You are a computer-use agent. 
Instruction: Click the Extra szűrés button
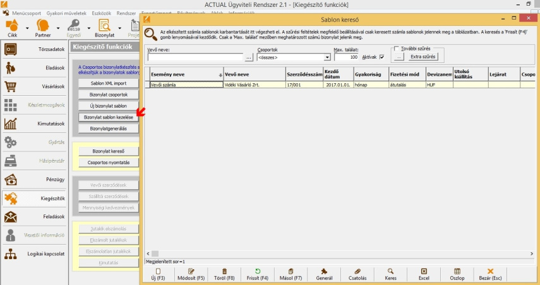pyautogui.click(x=423, y=57)
